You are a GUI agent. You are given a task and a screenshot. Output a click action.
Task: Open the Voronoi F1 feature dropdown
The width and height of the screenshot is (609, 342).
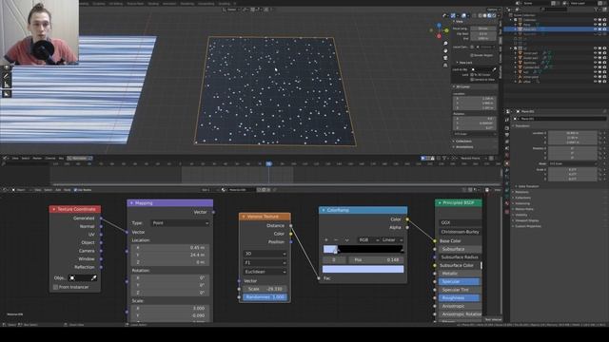(265, 263)
